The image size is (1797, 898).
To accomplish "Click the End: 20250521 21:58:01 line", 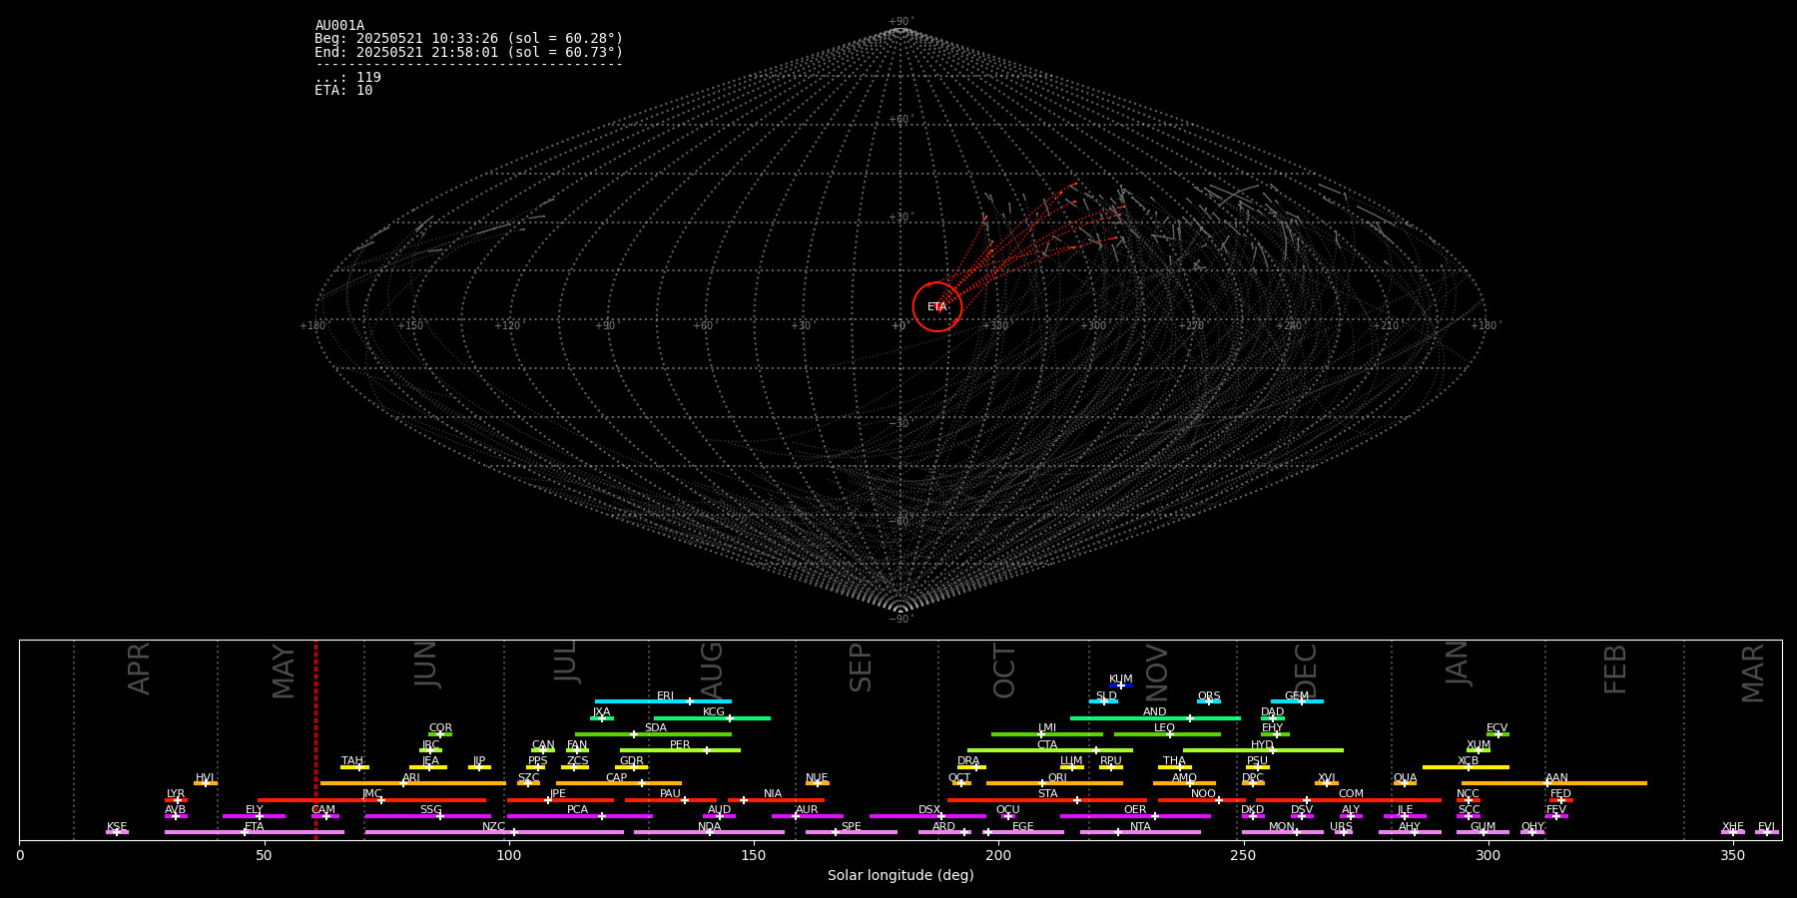I will click(x=468, y=52).
